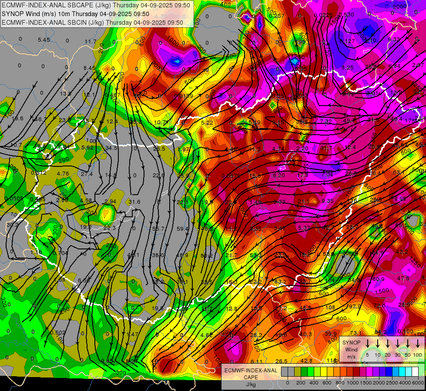Select the white 6000 J/kg swatch
This screenshot has width=426, height=391.
415,372
